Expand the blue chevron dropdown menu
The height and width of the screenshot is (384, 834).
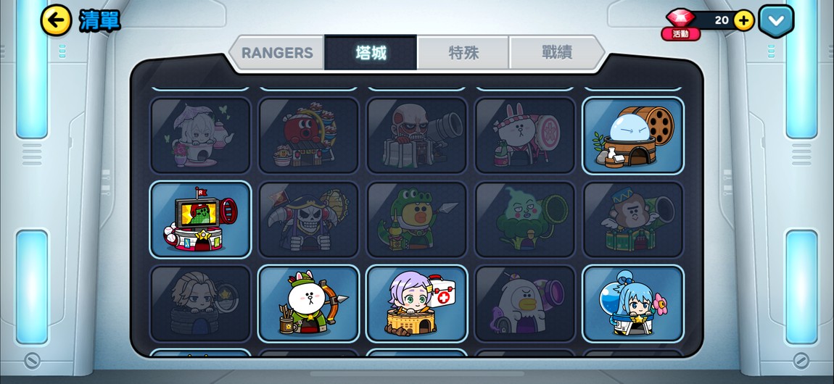point(776,21)
